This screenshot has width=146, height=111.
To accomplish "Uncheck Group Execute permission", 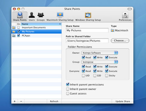I will 107,66.
